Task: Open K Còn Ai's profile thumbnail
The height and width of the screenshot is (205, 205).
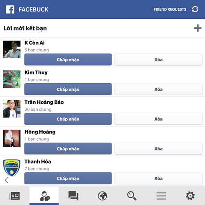Action: coord(12,49)
